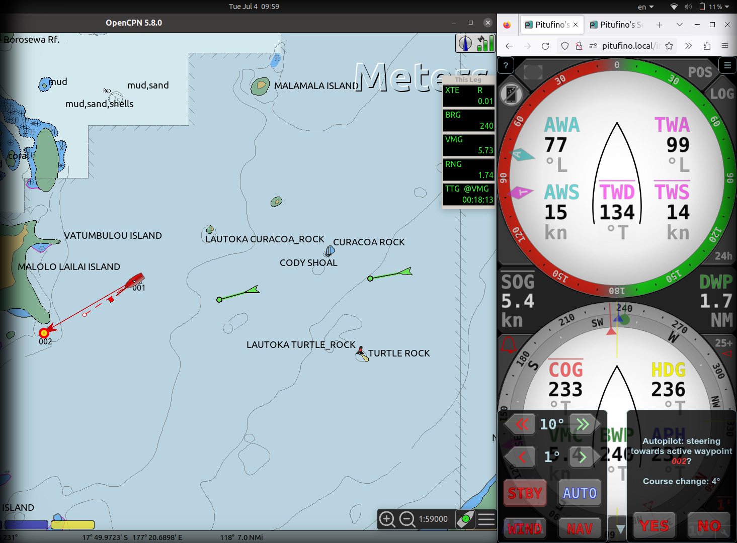Viewport: 737px width, 543px height.
Task: Close the first Pitufino tab
Action: click(576, 25)
